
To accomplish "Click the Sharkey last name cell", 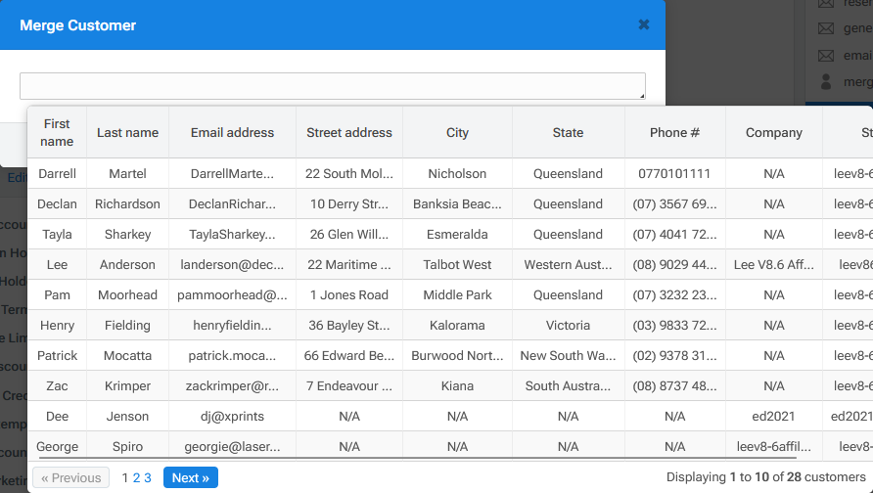I will (x=127, y=234).
